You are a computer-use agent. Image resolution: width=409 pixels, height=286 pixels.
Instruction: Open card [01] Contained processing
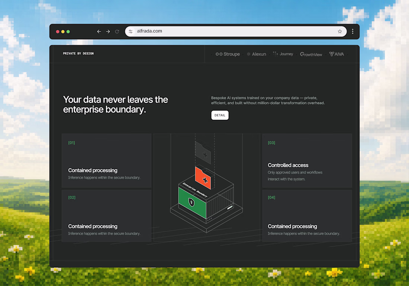106,161
